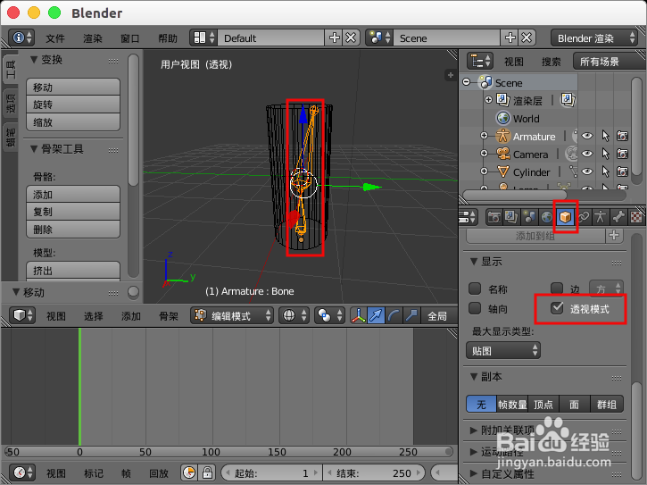The image size is (647, 485).
Task: Toggle the timeline preview range clock
Action: pyautogui.click(x=189, y=472)
